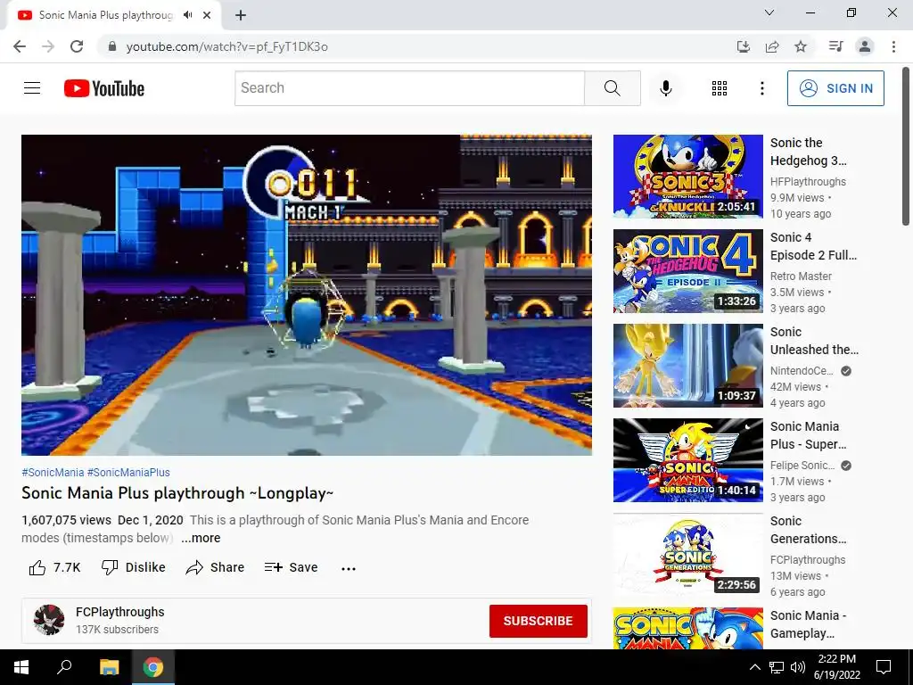
Task: Click the Chrome taskbar icon
Action: click(153, 667)
